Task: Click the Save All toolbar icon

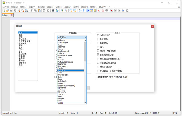Action: pyautogui.click(x=15, y=10)
